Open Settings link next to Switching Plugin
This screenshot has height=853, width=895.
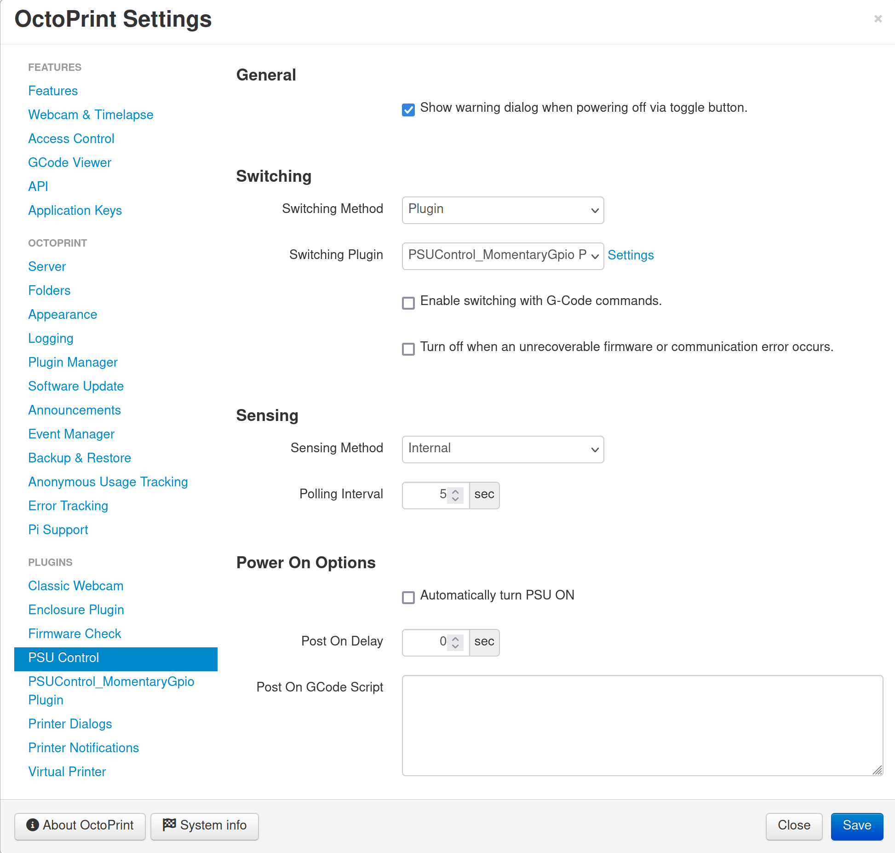631,255
